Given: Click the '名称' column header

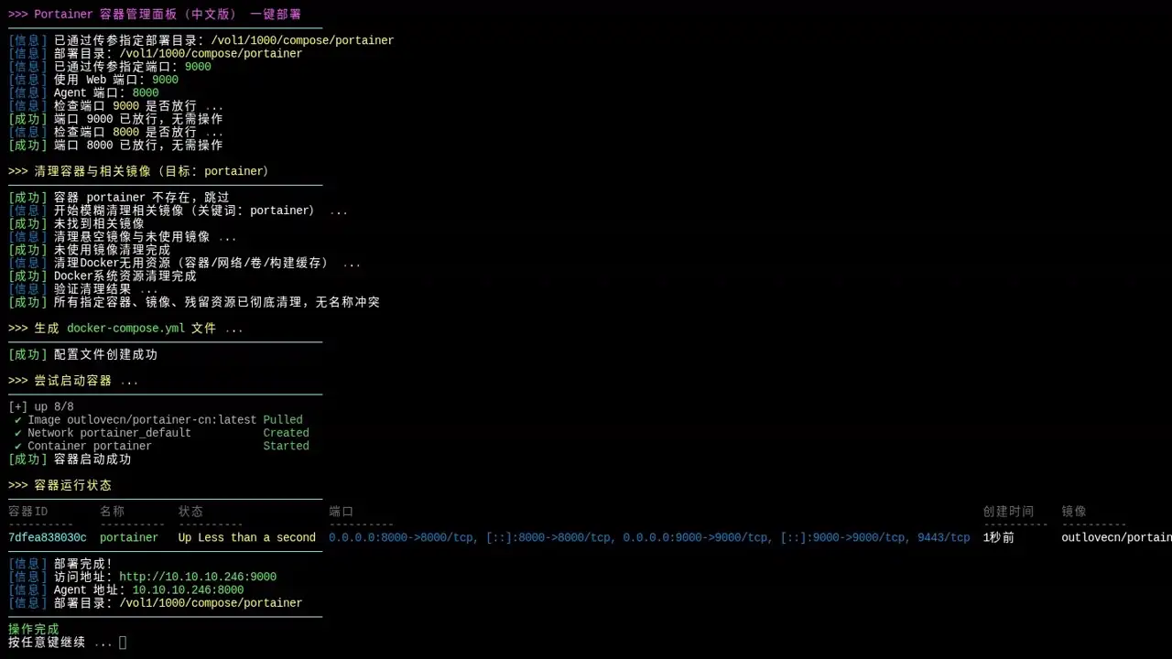Looking at the screenshot, I should click(x=113, y=512).
